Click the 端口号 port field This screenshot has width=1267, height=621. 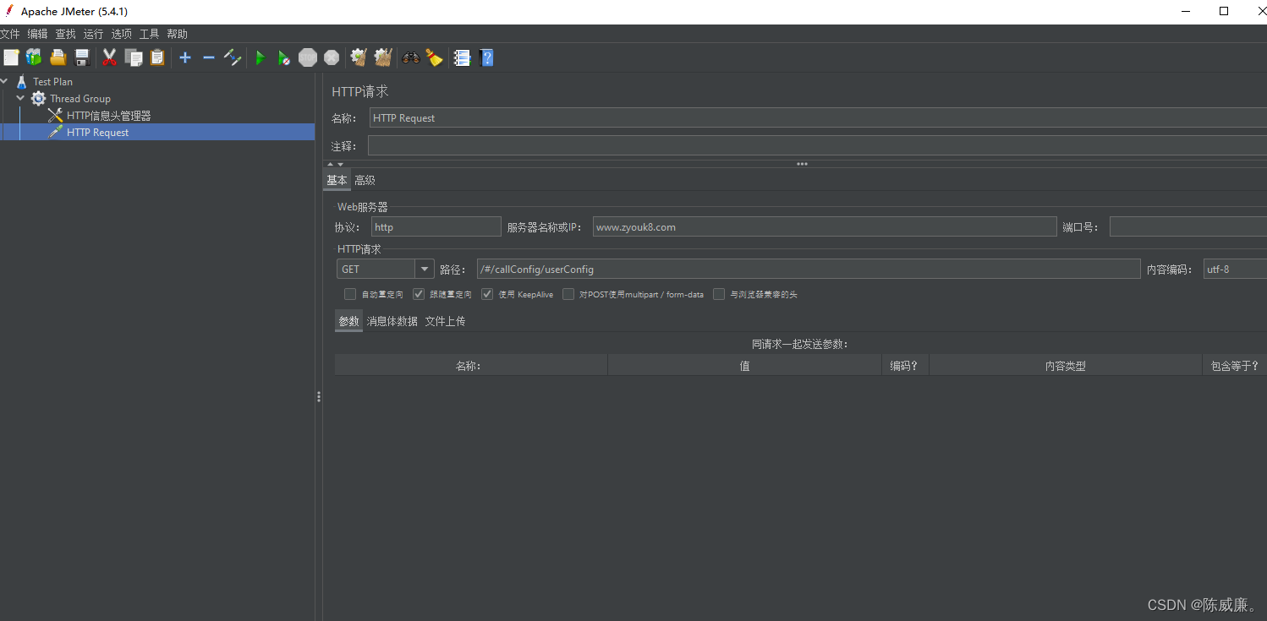1188,226
